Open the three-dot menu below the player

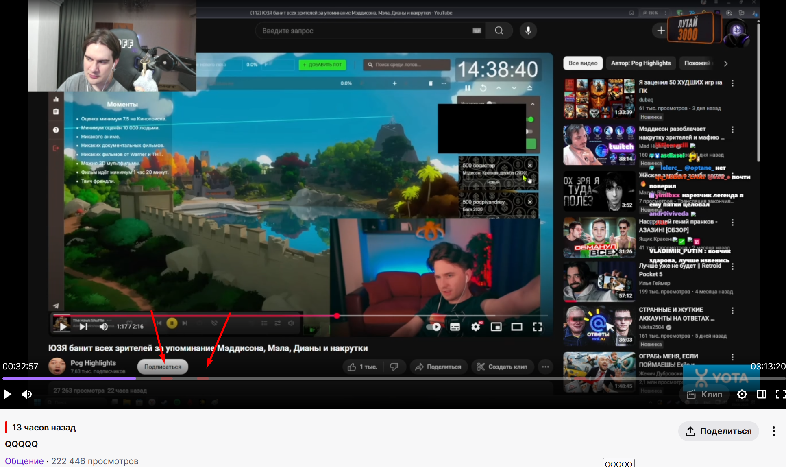tap(773, 431)
